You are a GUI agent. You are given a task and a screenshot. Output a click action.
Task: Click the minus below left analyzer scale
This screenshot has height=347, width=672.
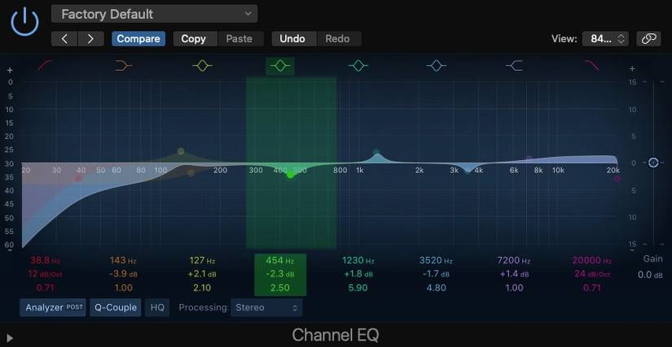point(11,249)
